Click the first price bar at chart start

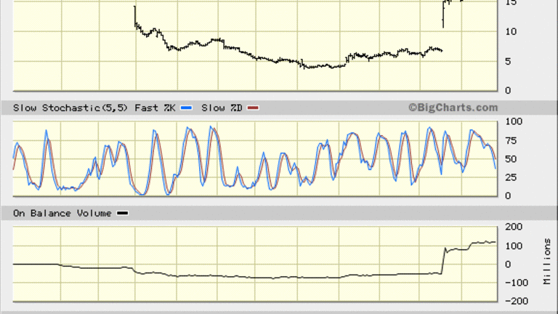pyautogui.click(x=135, y=16)
